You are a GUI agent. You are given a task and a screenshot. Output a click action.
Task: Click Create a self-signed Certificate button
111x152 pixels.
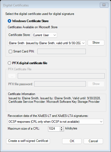(x=28, y=141)
